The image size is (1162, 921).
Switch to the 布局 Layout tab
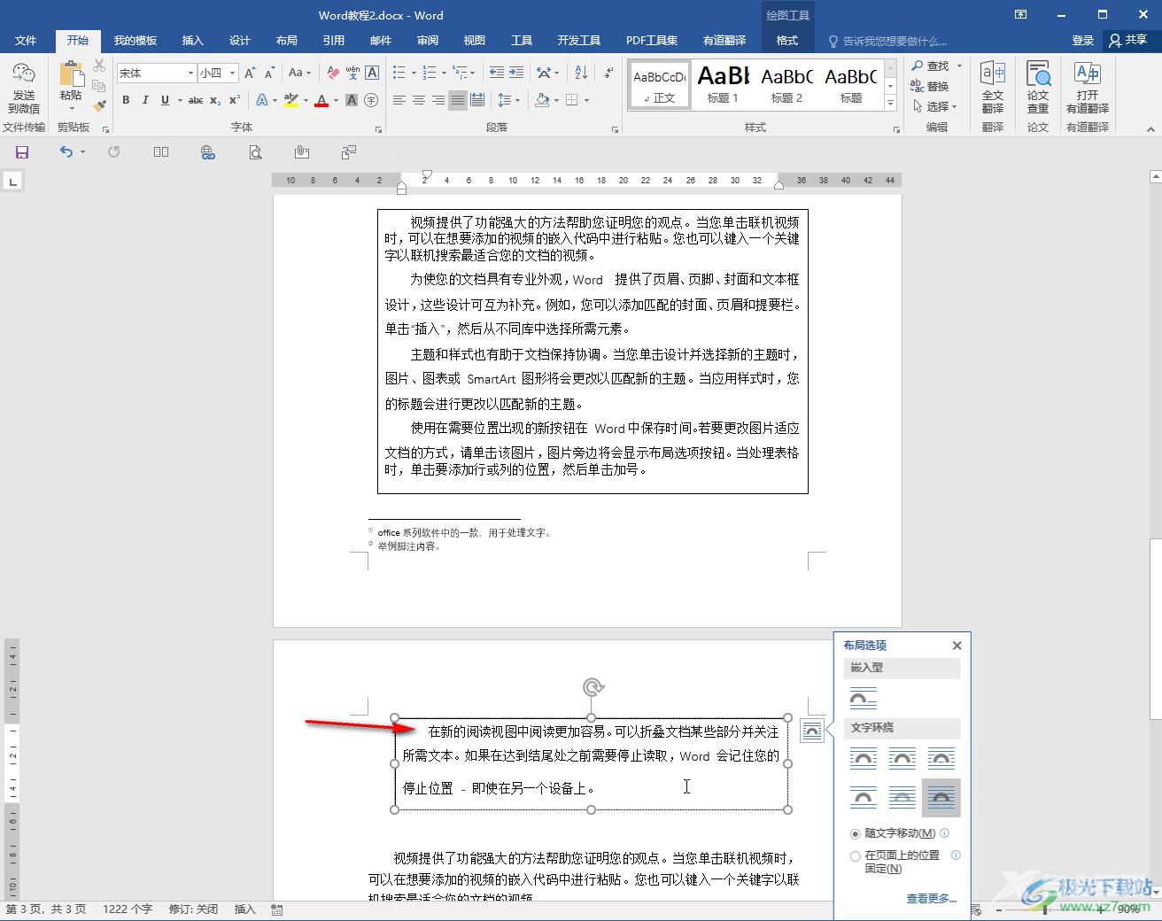click(286, 41)
